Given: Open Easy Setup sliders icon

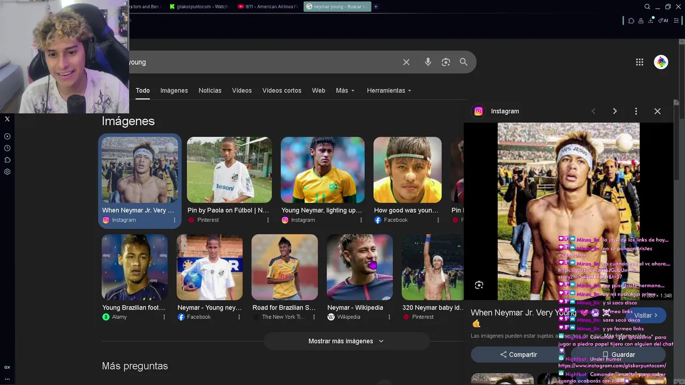Looking at the screenshot, I should [676, 21].
